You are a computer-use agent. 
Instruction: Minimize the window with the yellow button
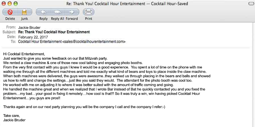(10, 3)
